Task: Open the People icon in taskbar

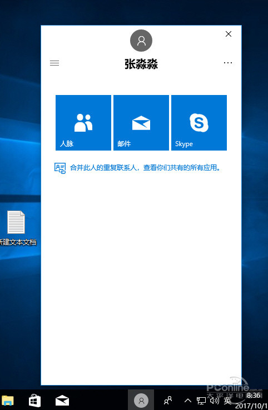Action: pyautogui.click(x=168, y=400)
